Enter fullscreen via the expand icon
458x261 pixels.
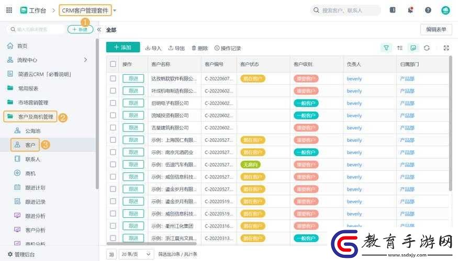[x=446, y=48]
